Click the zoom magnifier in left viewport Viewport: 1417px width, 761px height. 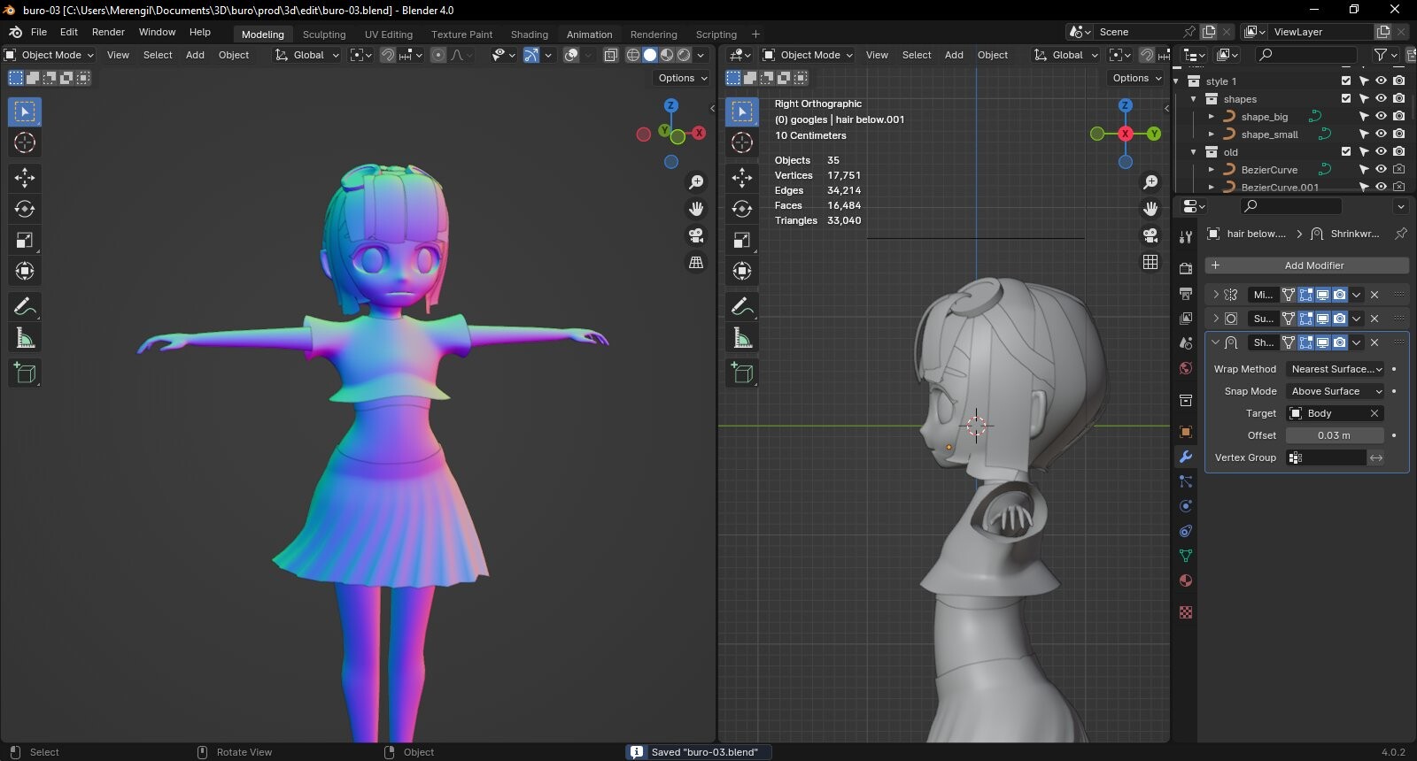click(697, 182)
